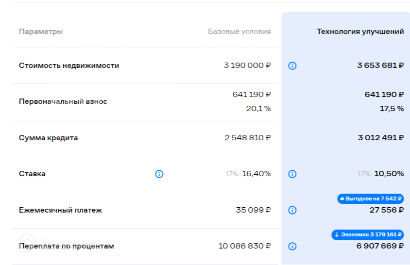Click thumbs-up icon in the Выгоднее badge
The height and width of the screenshot is (265, 410).
point(342,199)
